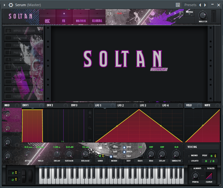Enable the LFO TRIP checkbox
The width and height of the screenshot is (223, 188).
click(124, 157)
